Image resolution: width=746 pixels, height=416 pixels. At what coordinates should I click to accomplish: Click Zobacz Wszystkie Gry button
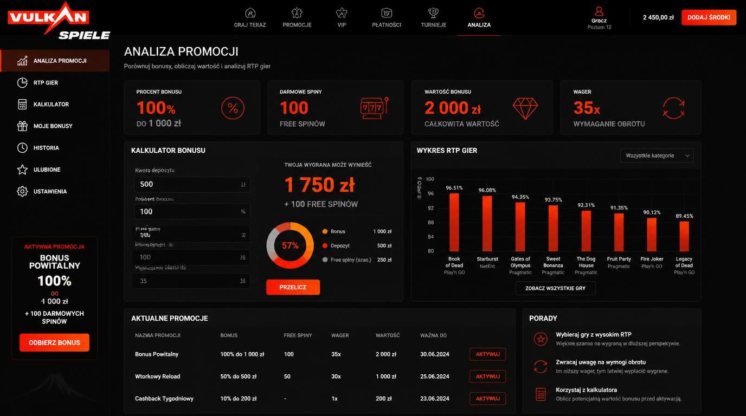coord(555,288)
